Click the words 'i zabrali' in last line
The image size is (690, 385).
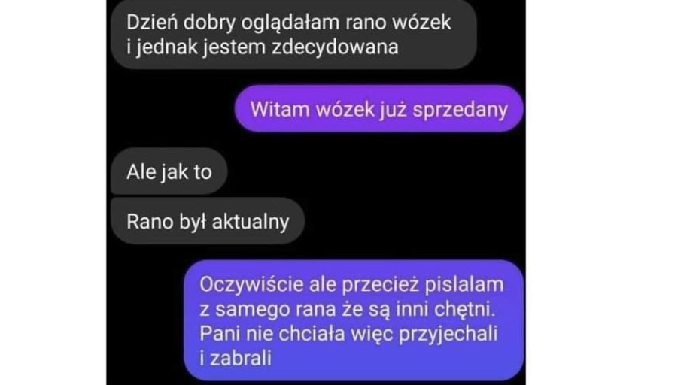point(236,358)
